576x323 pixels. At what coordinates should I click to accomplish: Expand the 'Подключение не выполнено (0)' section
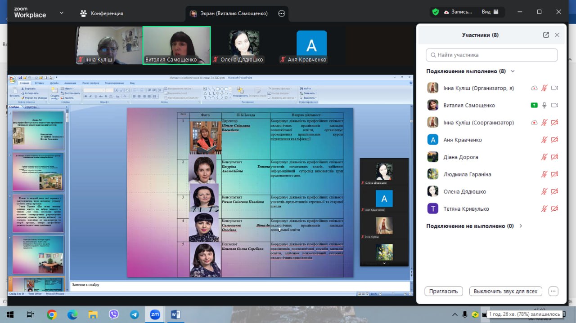(x=521, y=226)
